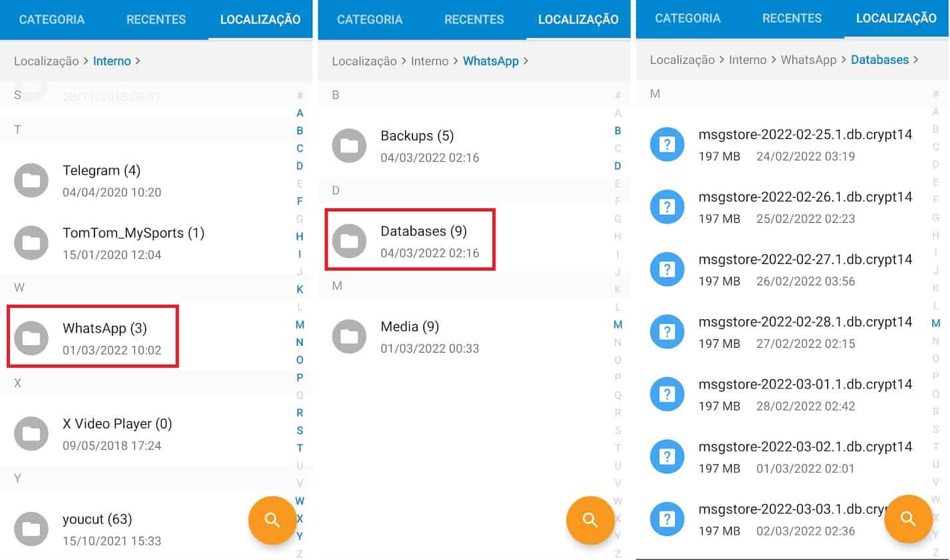Viewport: 950px width, 560px height.
Task: Select WhatsApp breadcrumb in right panel
Action: coord(808,59)
